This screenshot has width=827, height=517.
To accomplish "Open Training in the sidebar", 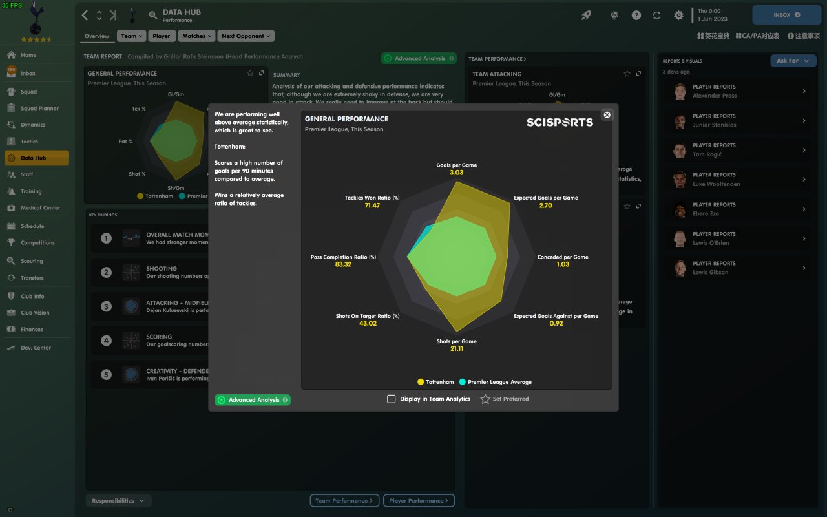I will [37, 191].
